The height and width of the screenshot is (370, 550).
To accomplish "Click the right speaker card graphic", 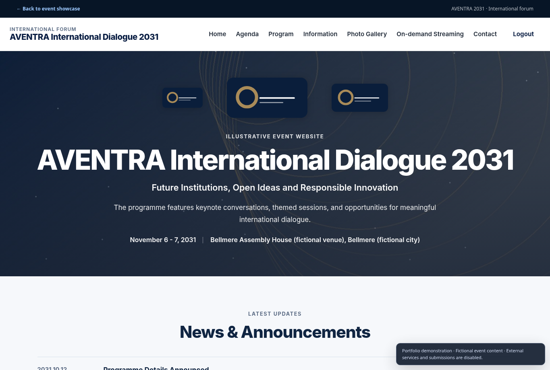I will click(360, 98).
